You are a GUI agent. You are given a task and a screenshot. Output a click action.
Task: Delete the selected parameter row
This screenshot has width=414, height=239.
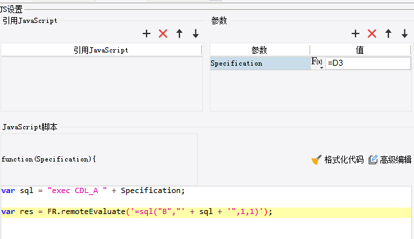[372, 33]
